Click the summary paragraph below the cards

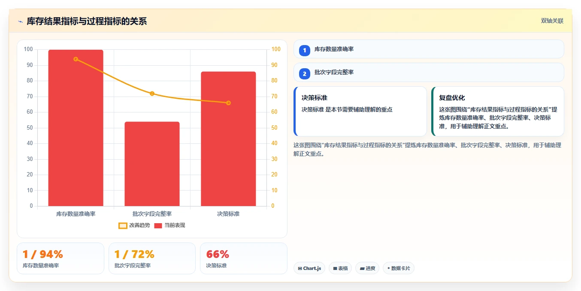(x=427, y=149)
